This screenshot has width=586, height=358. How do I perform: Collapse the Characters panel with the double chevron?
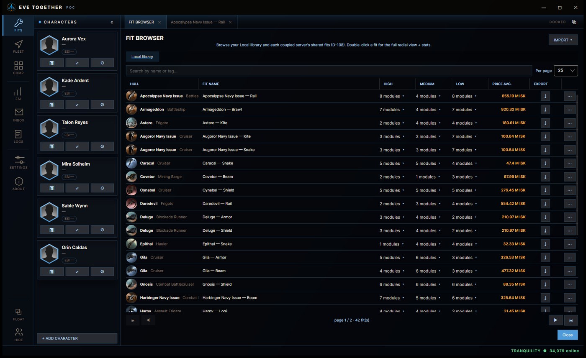[112, 22]
